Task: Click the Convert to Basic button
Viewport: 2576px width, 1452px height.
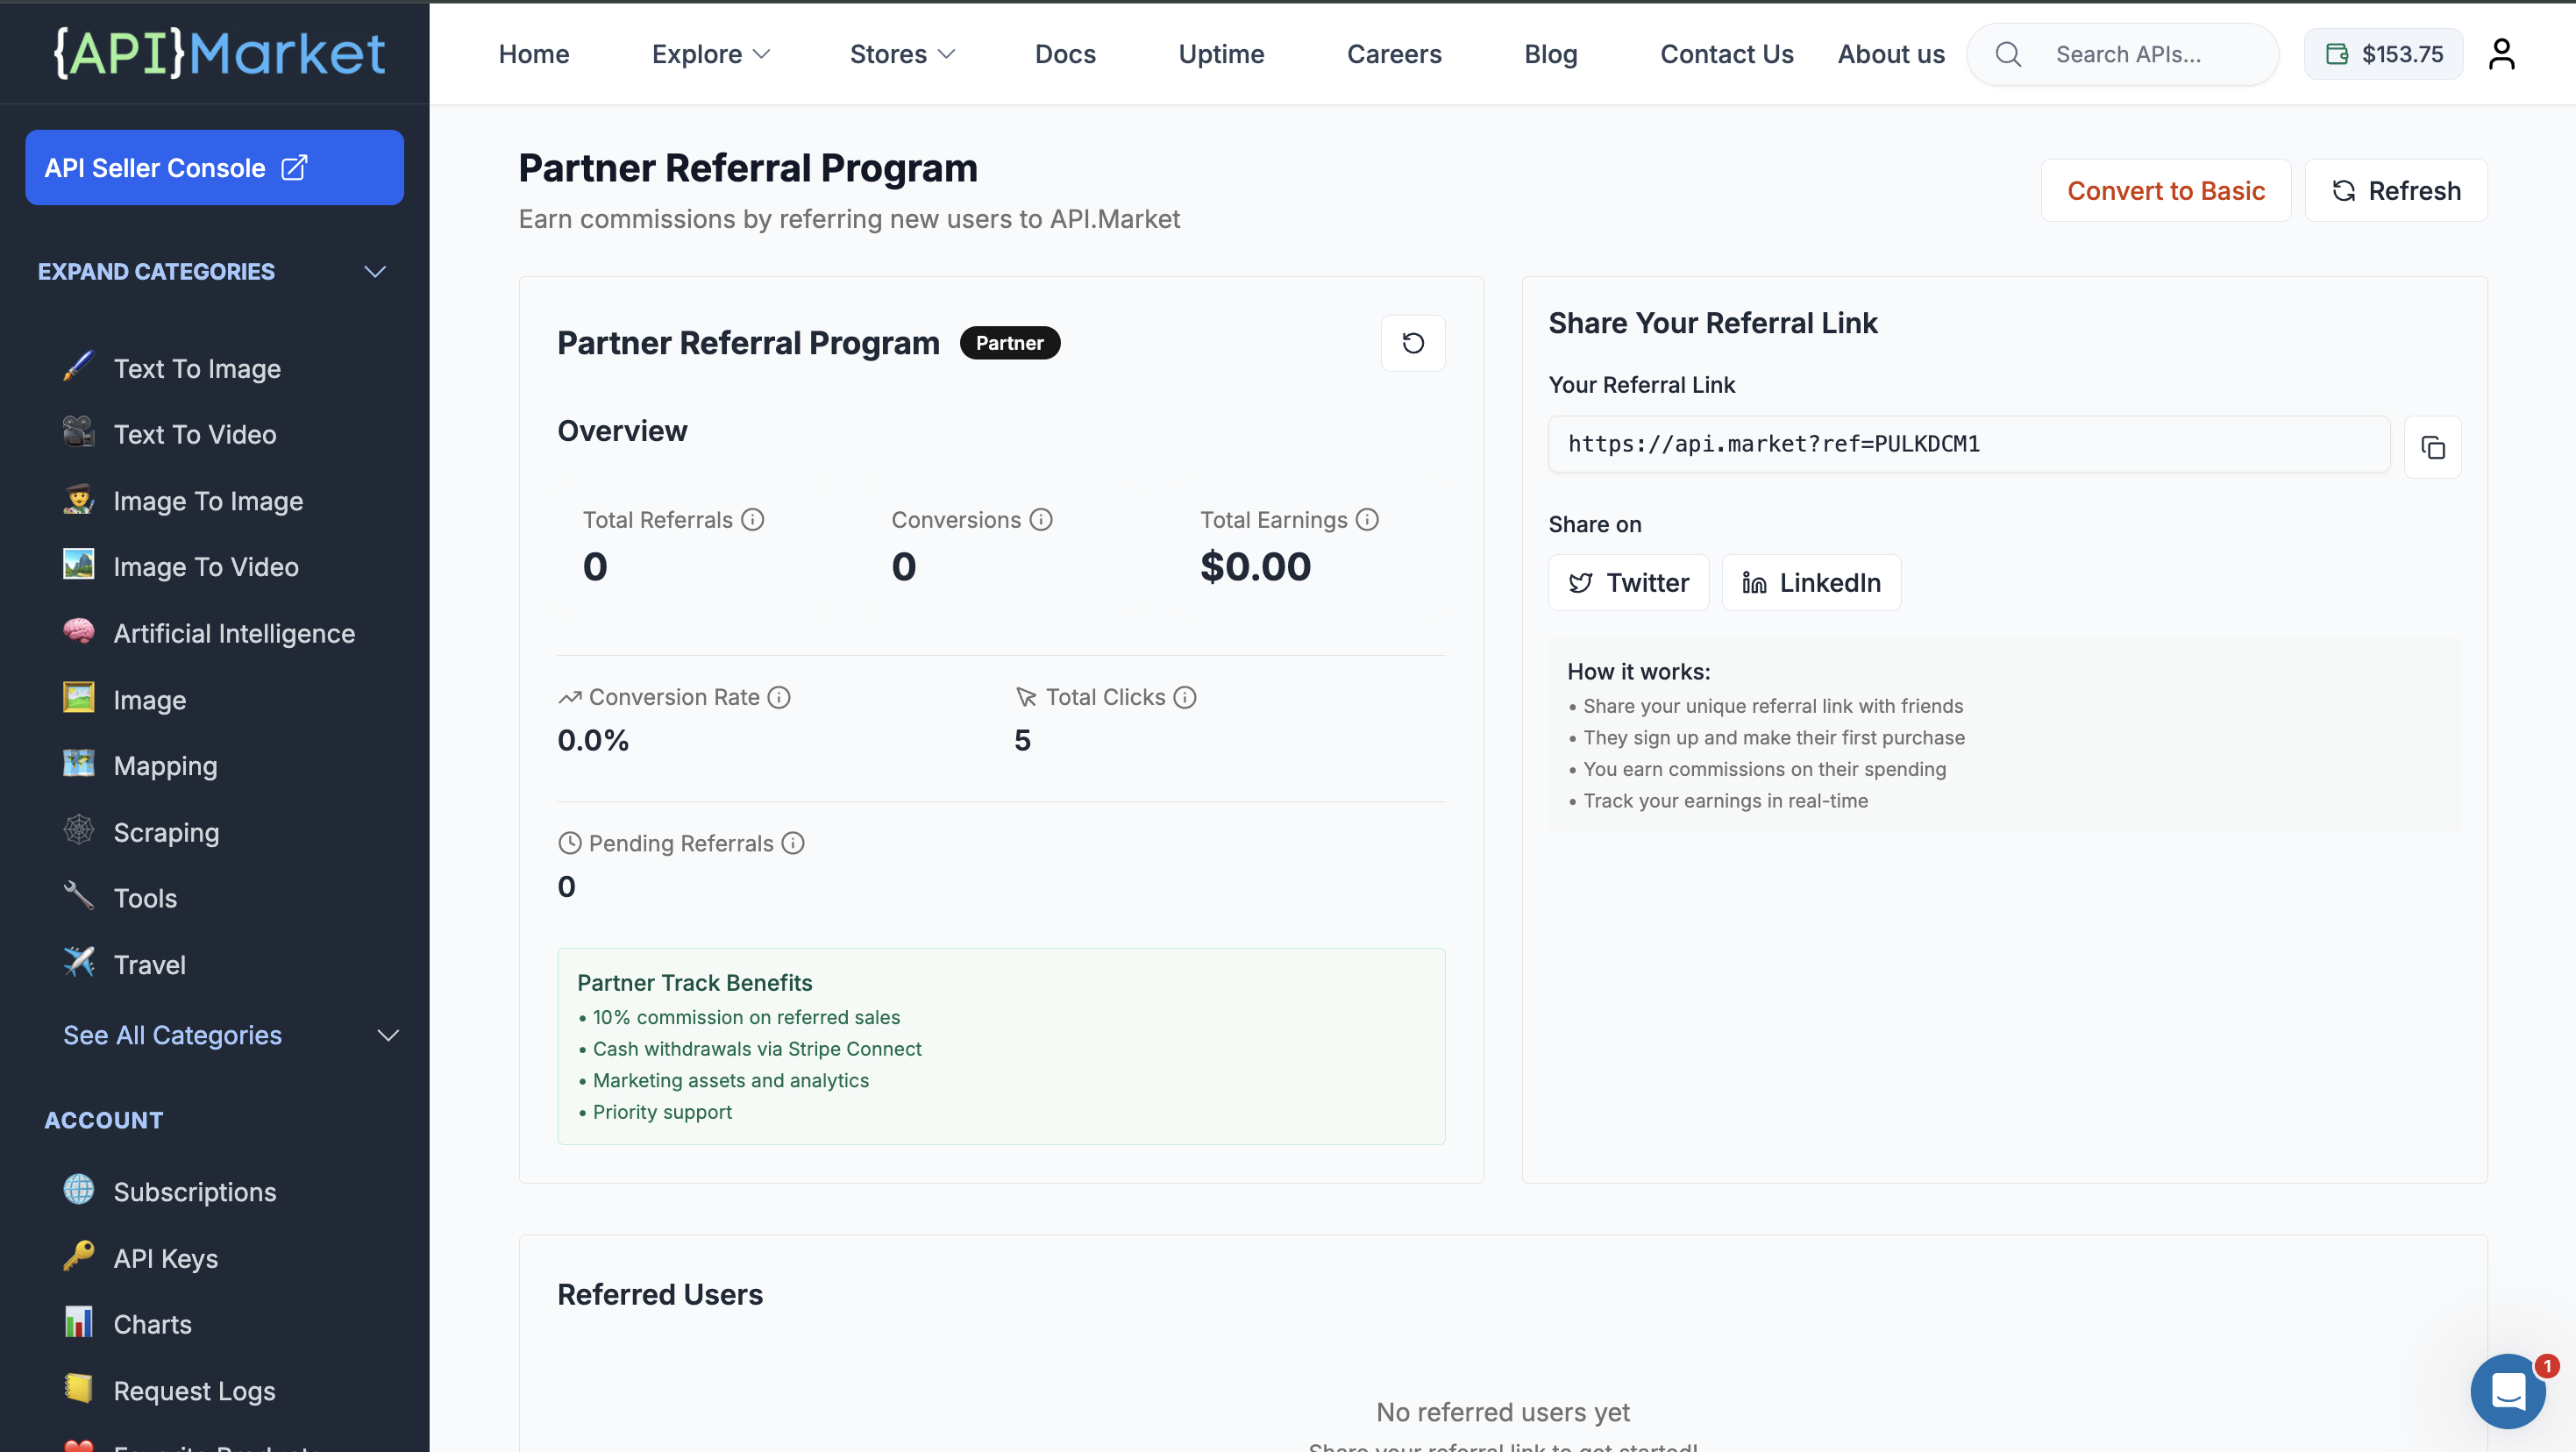Action: [2165, 191]
